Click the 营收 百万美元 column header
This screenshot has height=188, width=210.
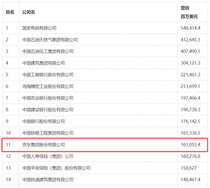click(189, 12)
